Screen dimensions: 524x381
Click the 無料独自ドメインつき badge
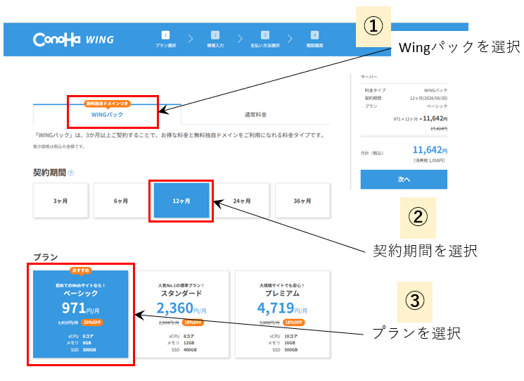click(x=108, y=104)
